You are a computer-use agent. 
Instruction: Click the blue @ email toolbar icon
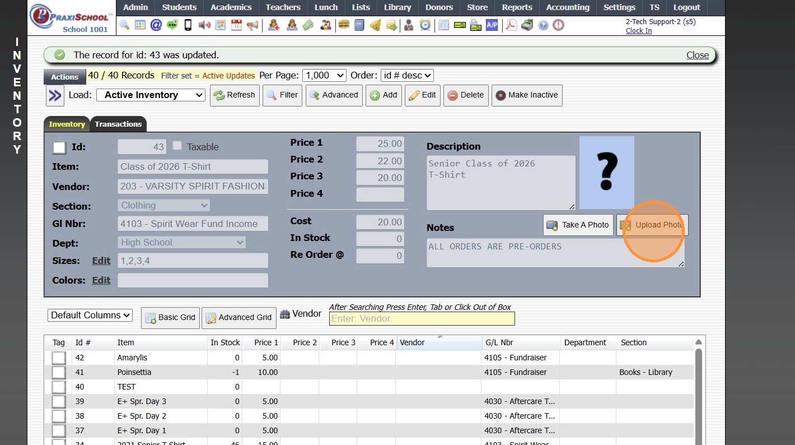click(x=156, y=25)
